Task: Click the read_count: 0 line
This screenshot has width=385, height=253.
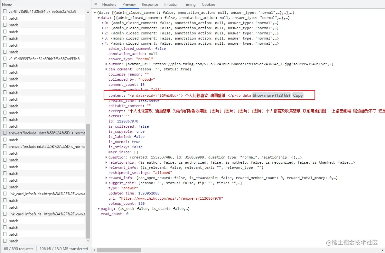Action: 114,214
